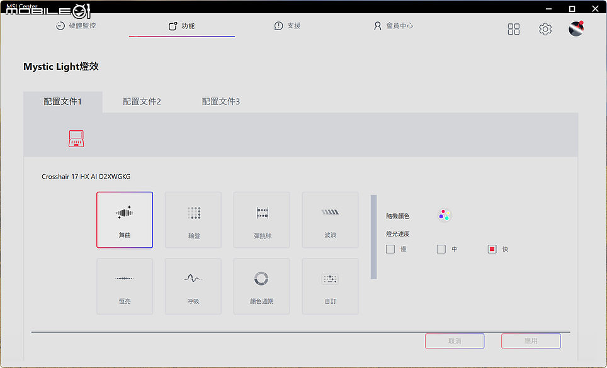Select the 恆亮 steady effect
607x368 pixels.
125,286
